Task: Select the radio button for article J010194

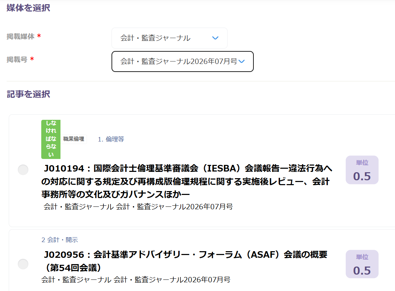Action: tap(23, 170)
